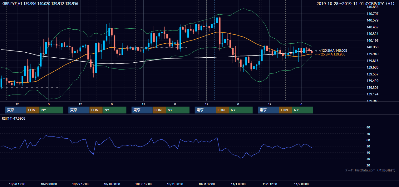Click RSI scale level 40
Screen dimensions: 399x187
tap(368, 152)
